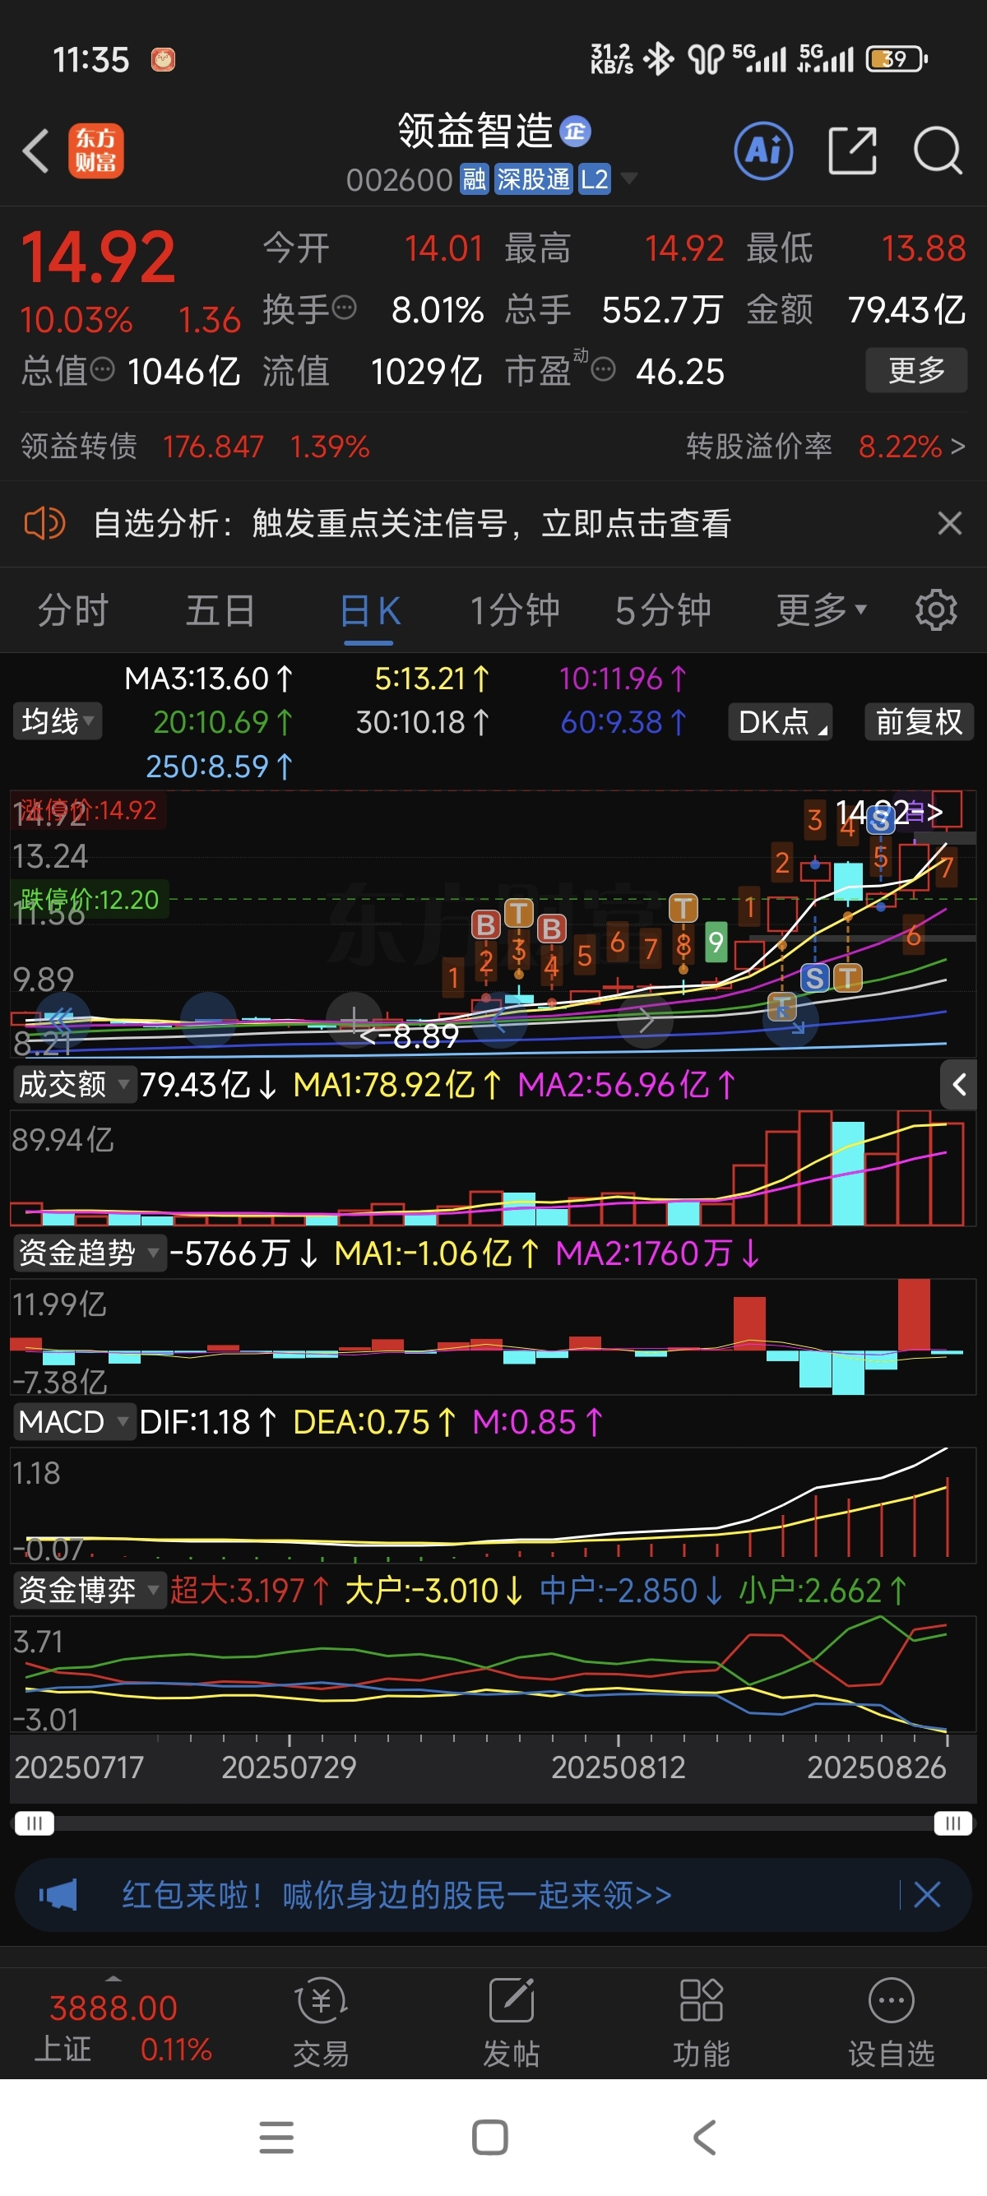The width and height of the screenshot is (987, 2196).
Task: Switch to 5分钟 chart tab
Action: pyautogui.click(x=663, y=610)
